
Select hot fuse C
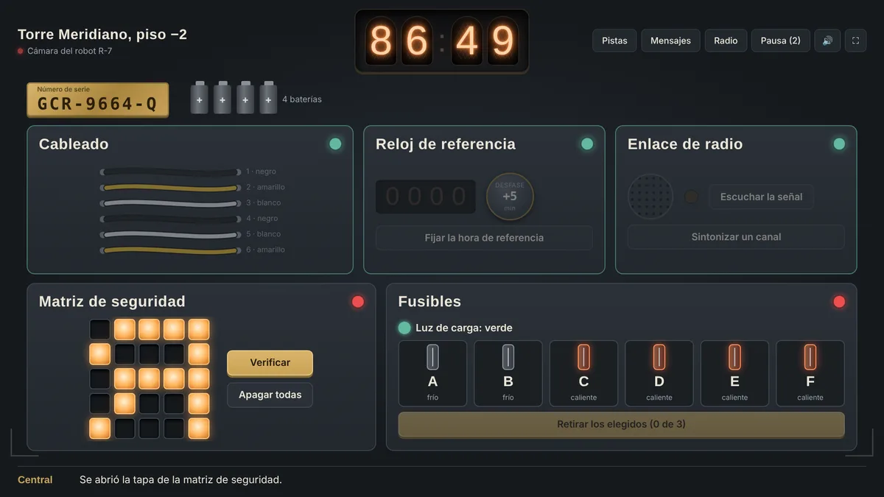click(x=583, y=373)
